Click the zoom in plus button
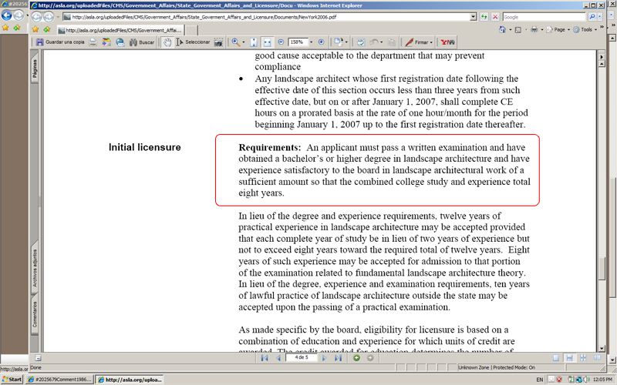 [x=322, y=42]
